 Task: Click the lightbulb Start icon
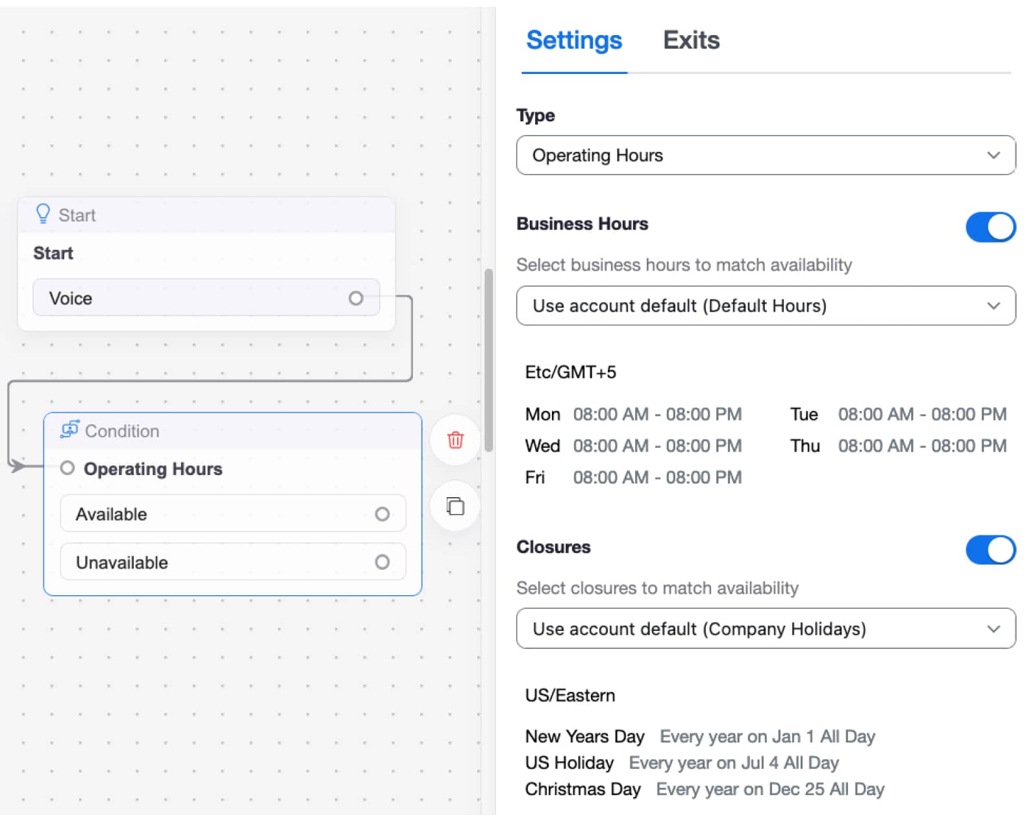coord(43,214)
